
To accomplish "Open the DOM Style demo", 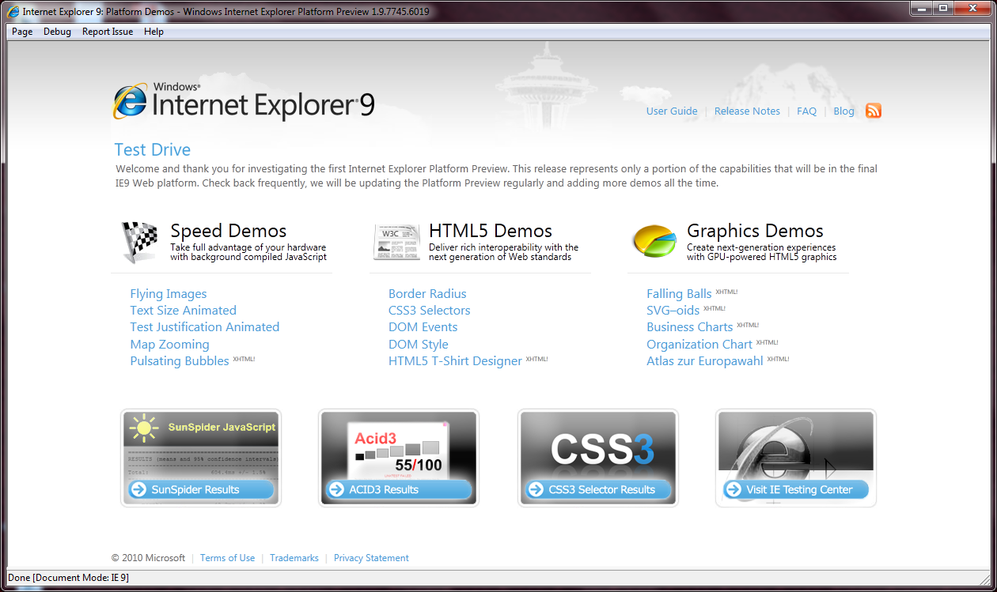I will click(419, 345).
